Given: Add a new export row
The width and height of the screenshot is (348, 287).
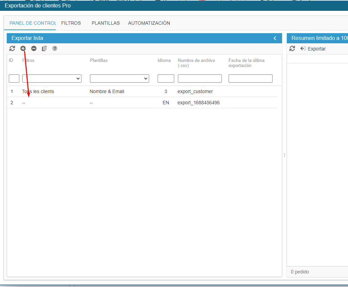Looking at the screenshot, I should (23, 48).
